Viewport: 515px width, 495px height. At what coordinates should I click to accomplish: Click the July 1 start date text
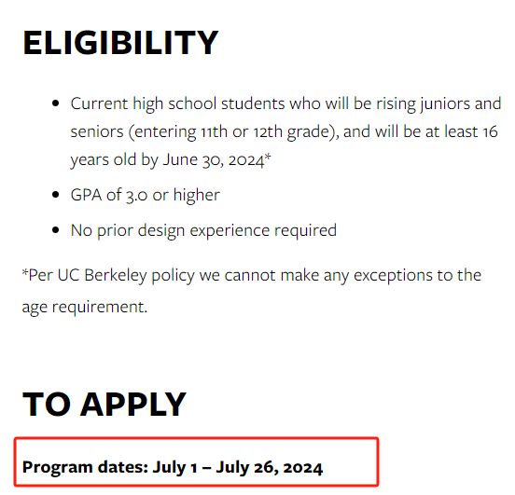[174, 467]
